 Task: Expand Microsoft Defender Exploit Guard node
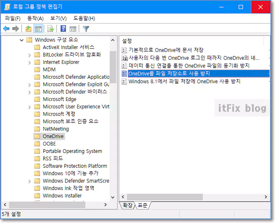(29, 85)
